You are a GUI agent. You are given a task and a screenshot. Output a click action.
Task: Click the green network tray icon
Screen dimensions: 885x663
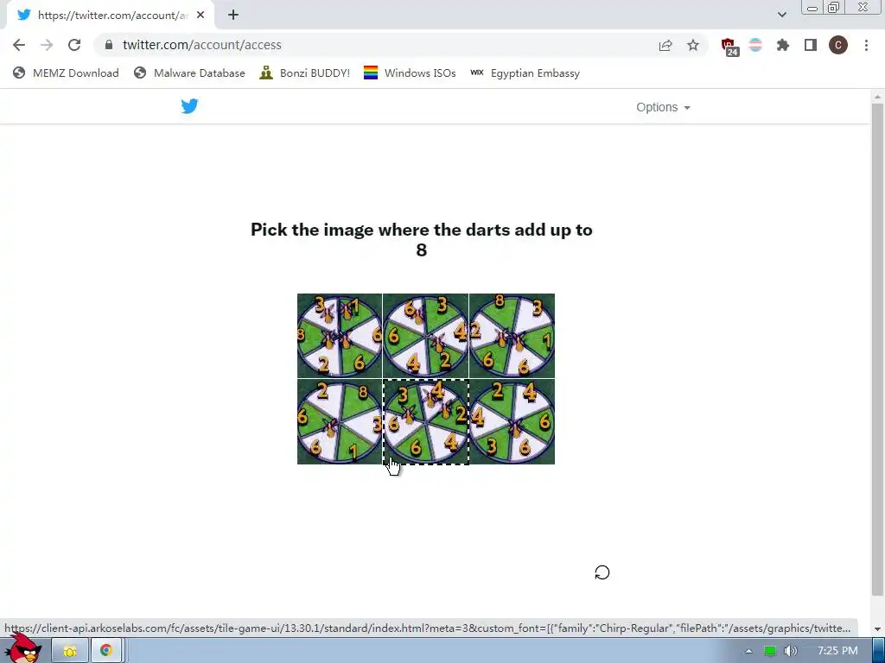(x=769, y=651)
